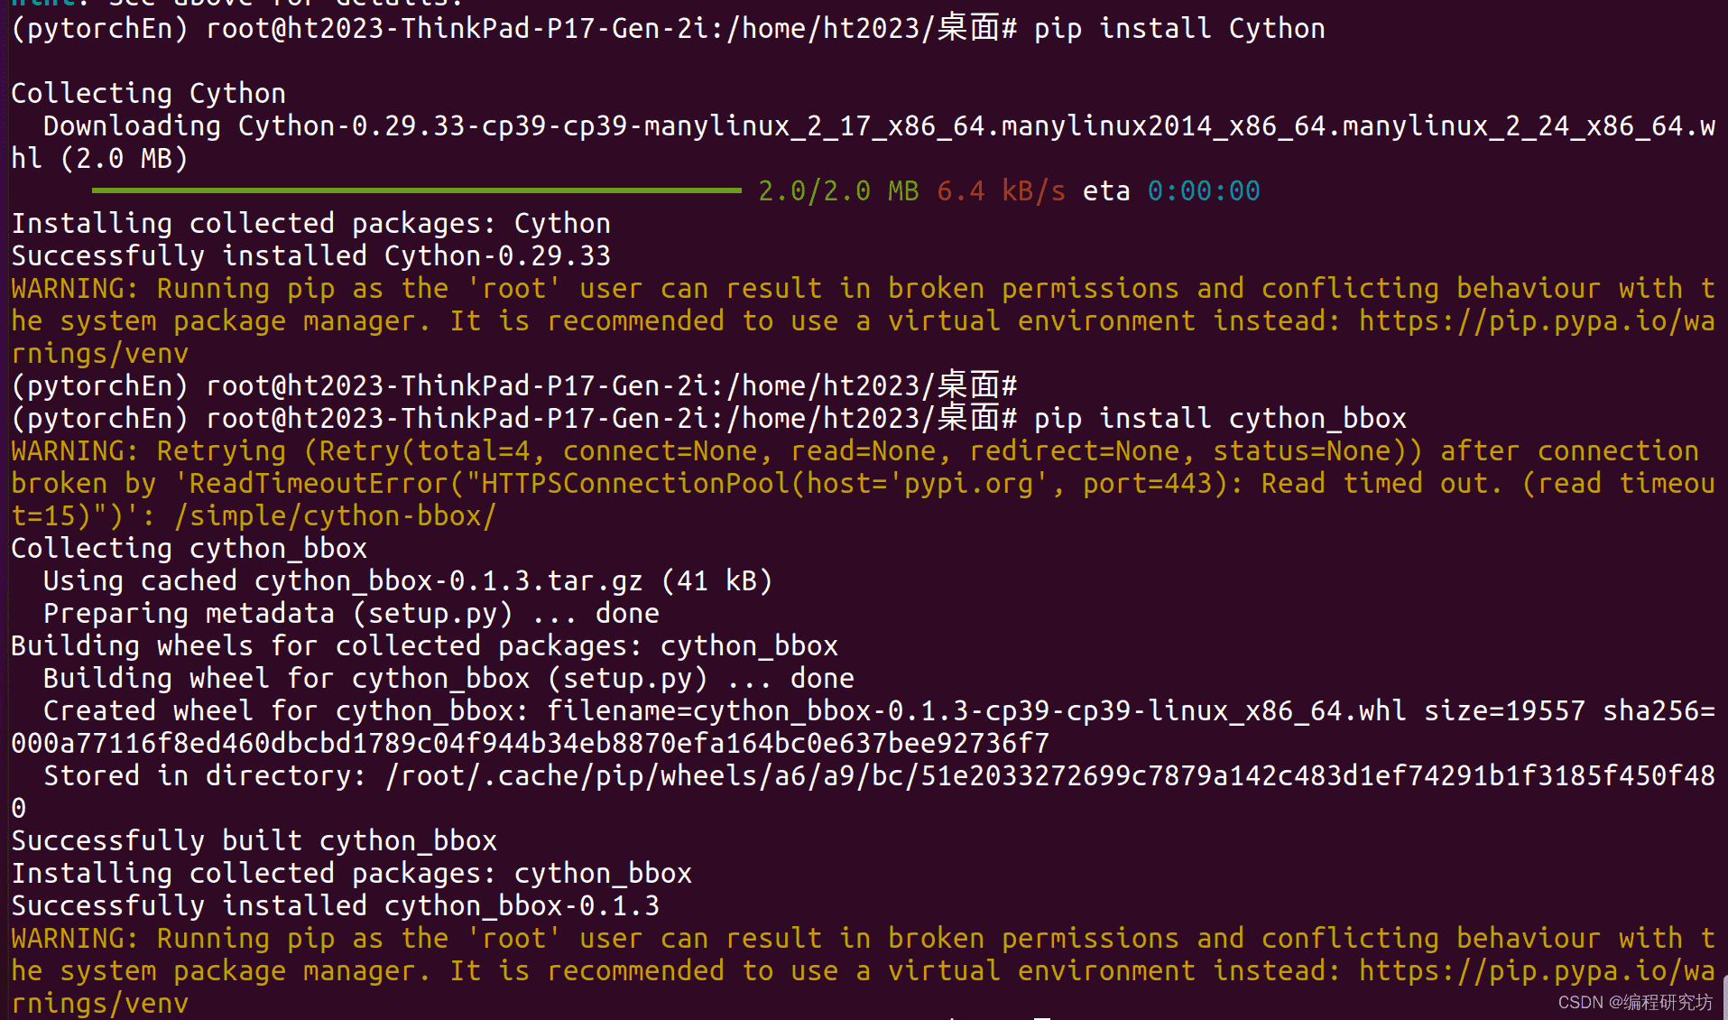1728x1020 pixels.
Task: Click the '6.4 kB/s' download speed text
Action: click(x=1001, y=191)
